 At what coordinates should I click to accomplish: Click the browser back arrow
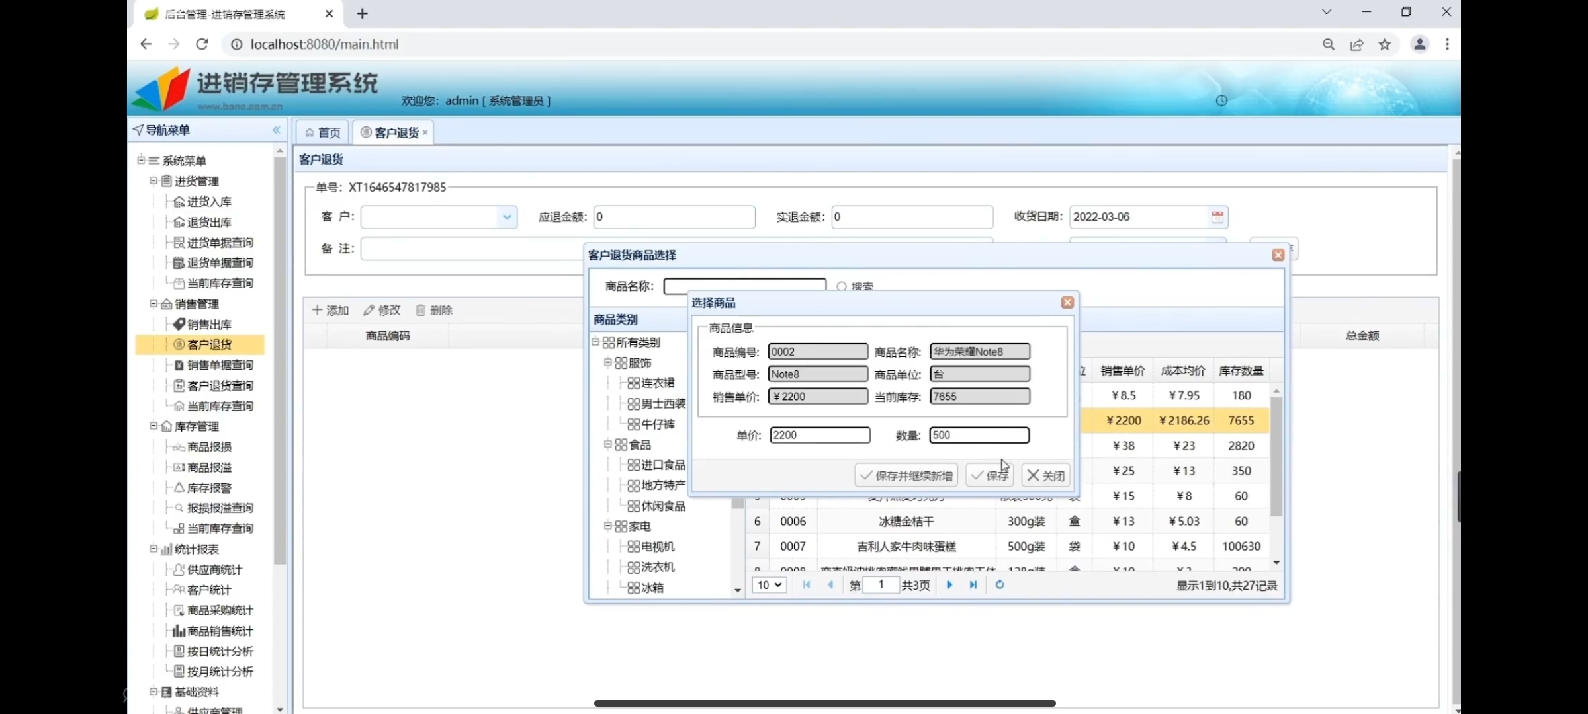point(146,44)
